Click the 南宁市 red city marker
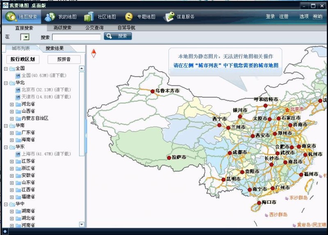The image size is (328, 235). tap(250, 190)
